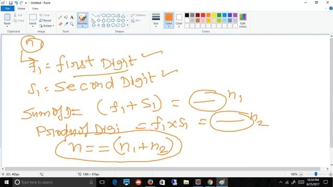Open Customize Quick Access Toolbar arrow
The height and width of the screenshot is (187, 333).
pos(26,3)
